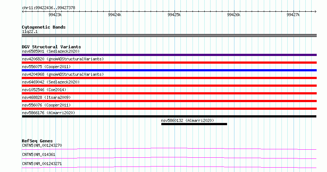
Task: Click the 11q22.1 band label
Action: pos(30,31)
